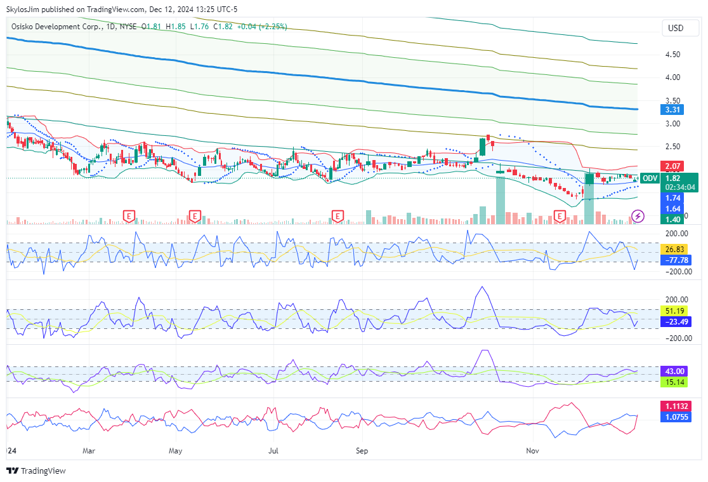Click the NYSE exchange label
708x482 pixels.
click(128, 27)
